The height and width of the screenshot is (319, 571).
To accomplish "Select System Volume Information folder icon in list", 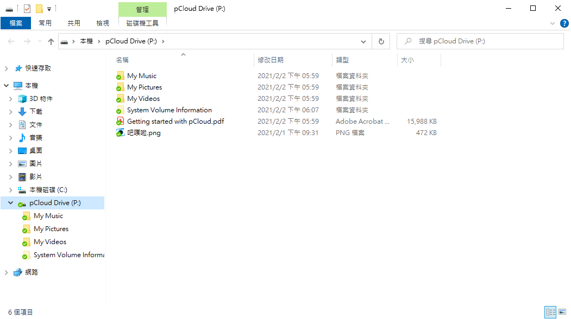I will (120, 110).
